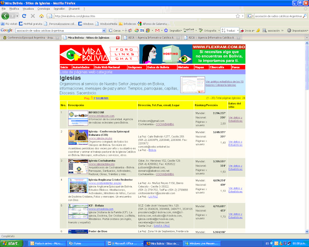Open the Più visitati bookmark
The width and height of the screenshot is (309, 247).
9,24
